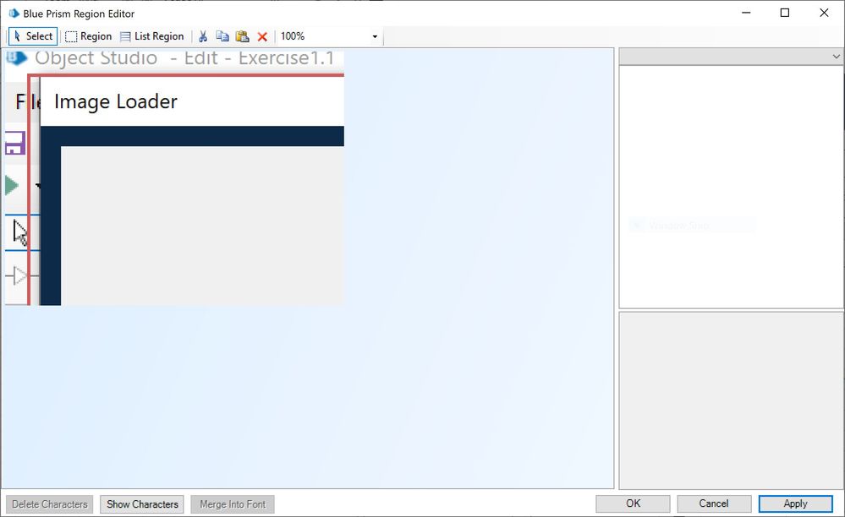
Task: Cut the selection with the scissors icon
Action: (x=203, y=36)
